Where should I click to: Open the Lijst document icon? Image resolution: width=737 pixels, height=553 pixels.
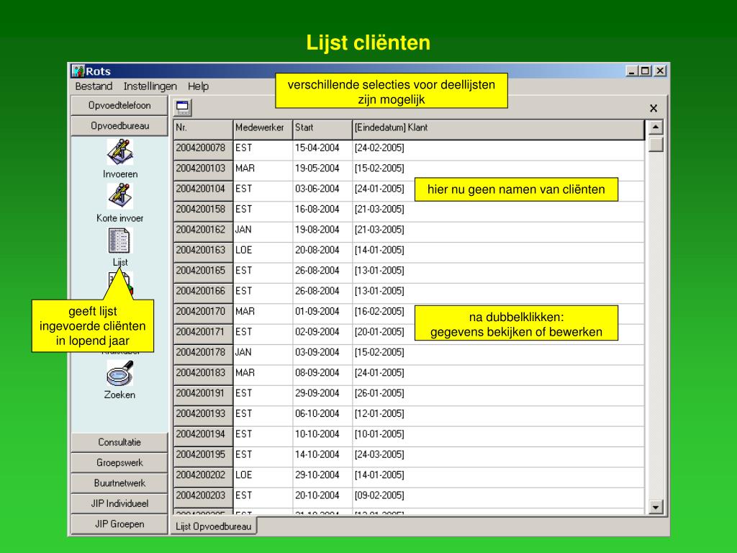(119, 240)
